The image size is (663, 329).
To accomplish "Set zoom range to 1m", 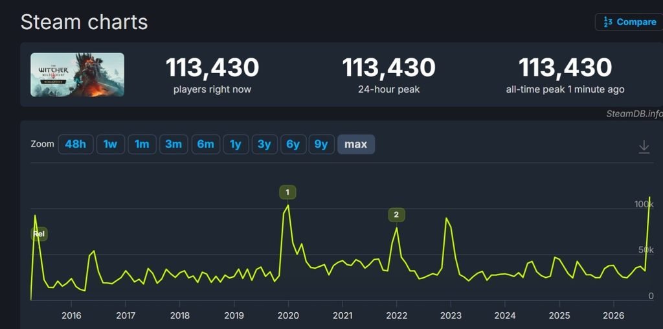I will pos(142,144).
